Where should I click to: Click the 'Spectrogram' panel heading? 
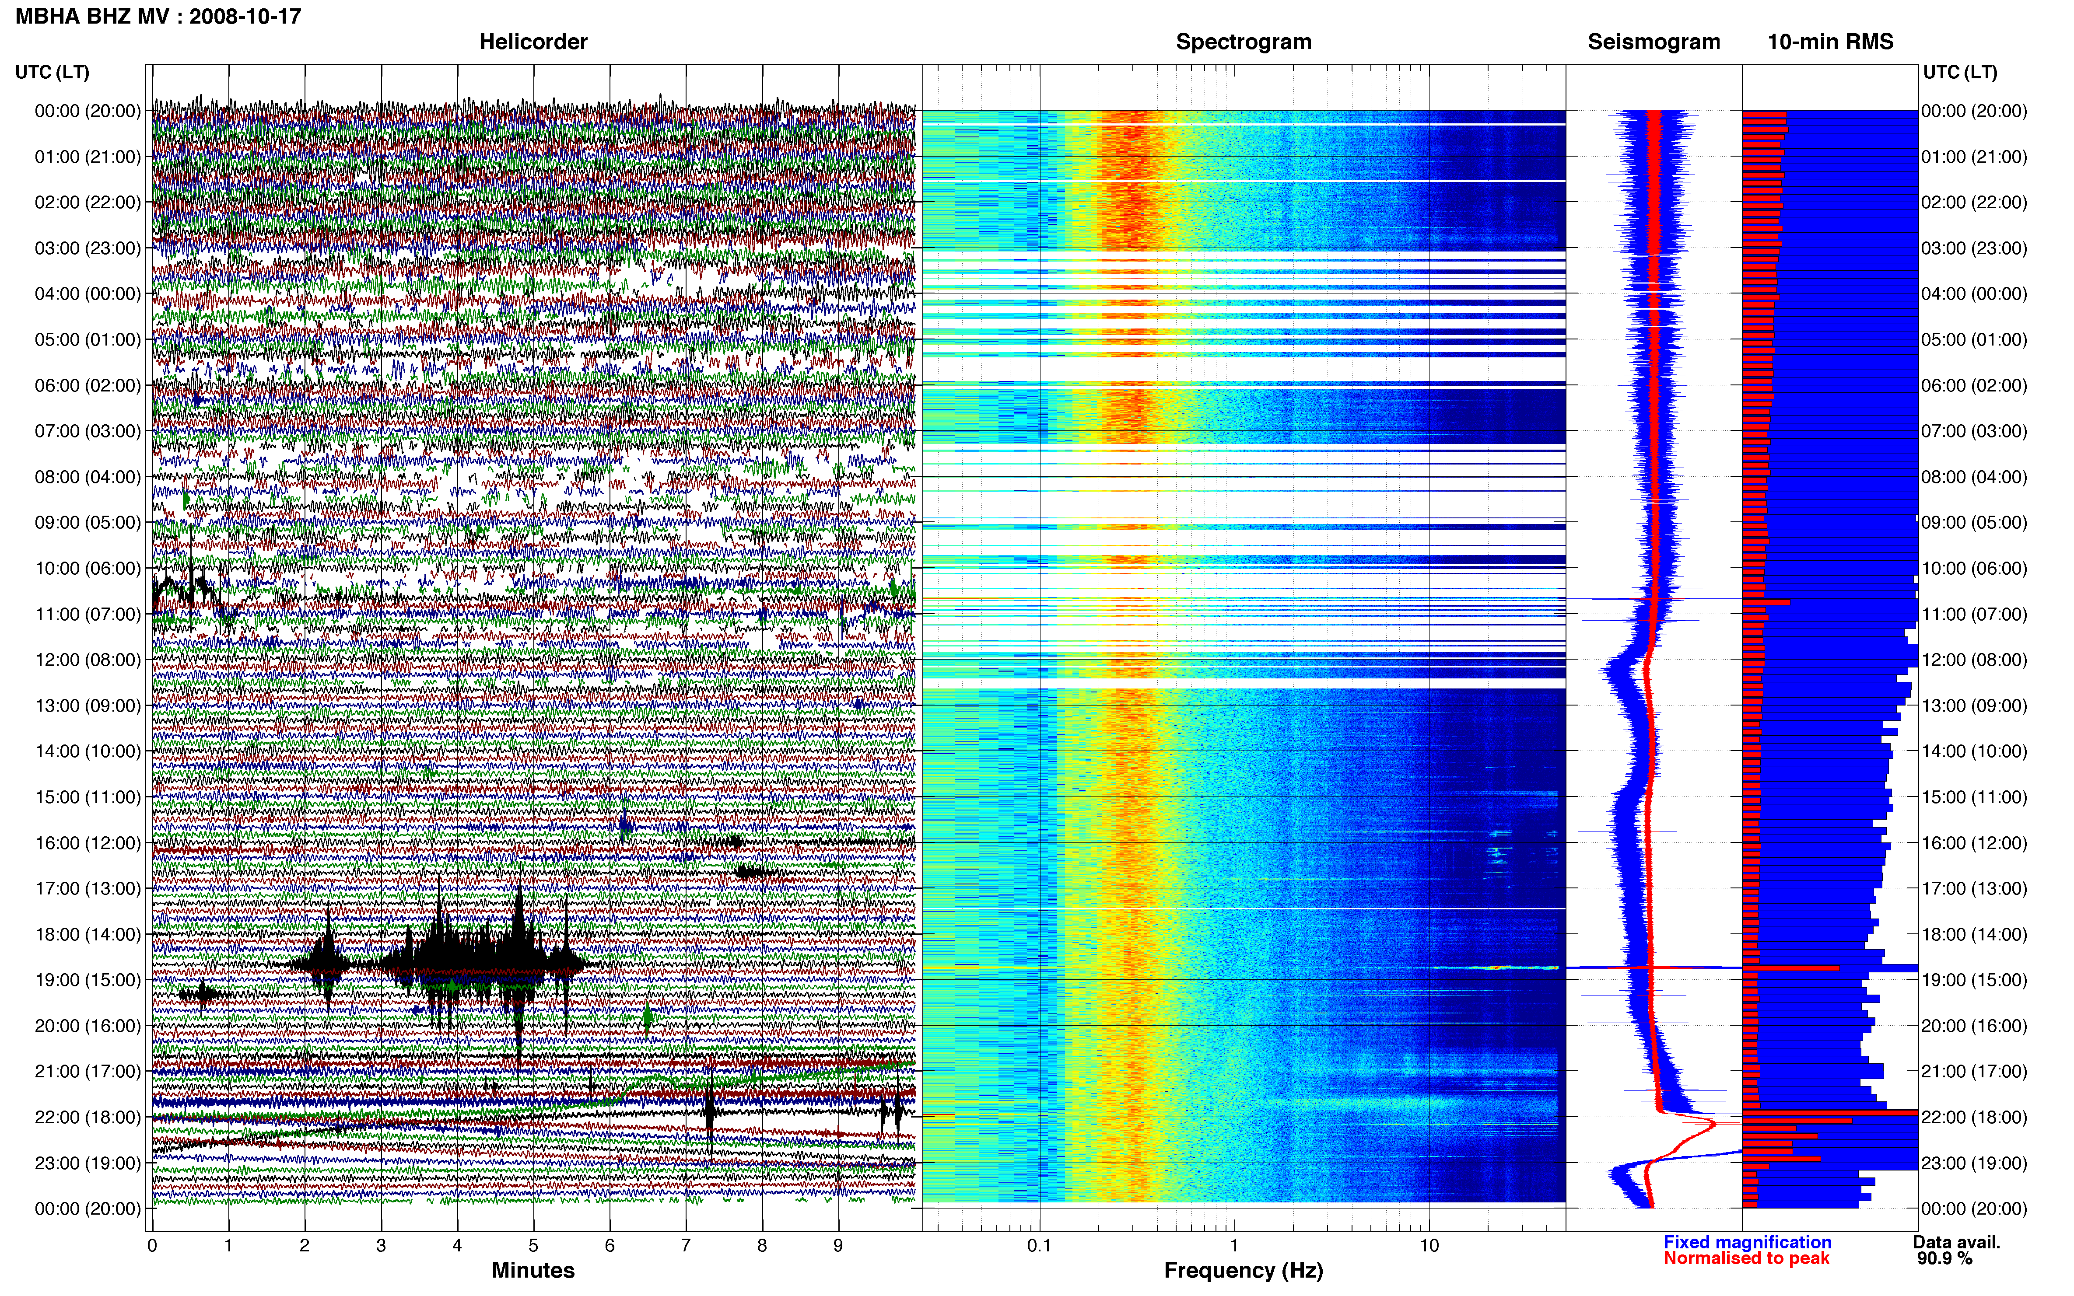click(1243, 42)
